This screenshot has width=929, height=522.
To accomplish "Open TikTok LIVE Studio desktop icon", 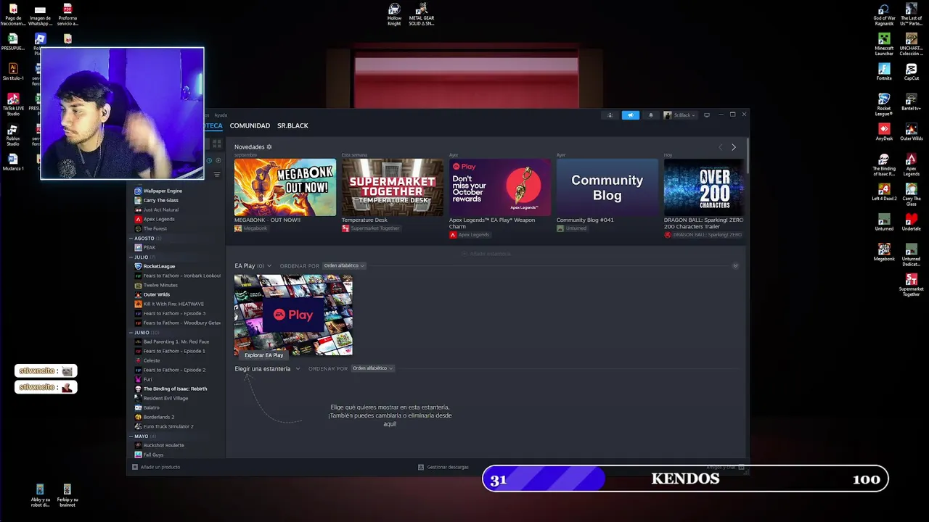I will pos(13,104).
